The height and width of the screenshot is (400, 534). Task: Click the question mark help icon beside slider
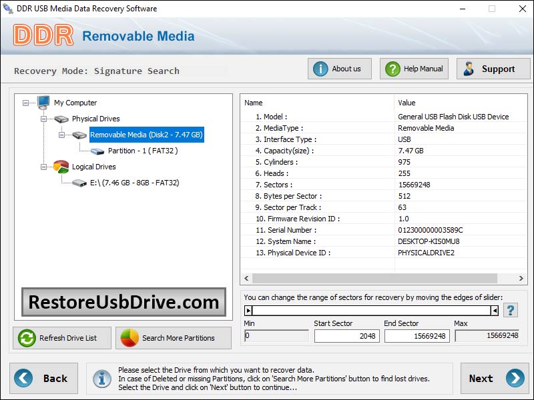click(511, 309)
